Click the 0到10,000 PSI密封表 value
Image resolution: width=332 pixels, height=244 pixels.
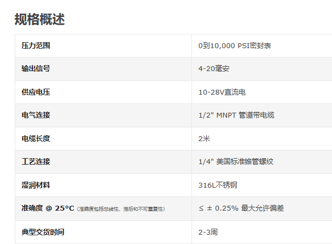click(235, 45)
